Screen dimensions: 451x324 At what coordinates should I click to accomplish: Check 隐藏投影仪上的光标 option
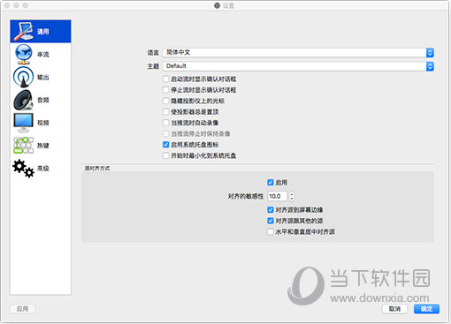pyautogui.click(x=166, y=101)
